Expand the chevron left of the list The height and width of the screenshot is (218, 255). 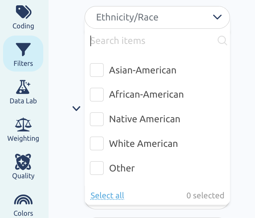pos(76,109)
